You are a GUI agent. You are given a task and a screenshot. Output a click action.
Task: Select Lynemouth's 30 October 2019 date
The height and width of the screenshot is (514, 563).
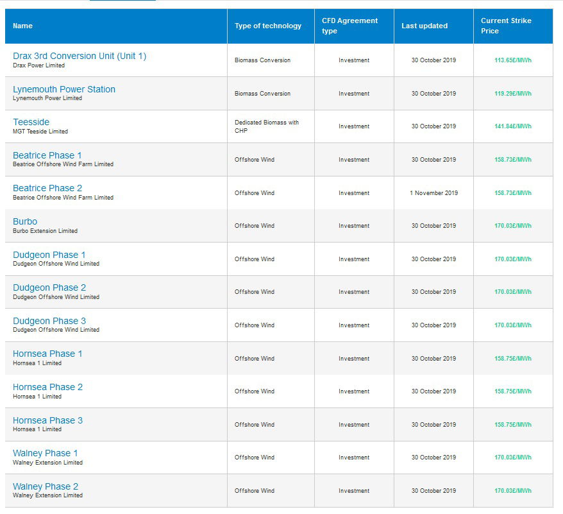pyautogui.click(x=433, y=94)
